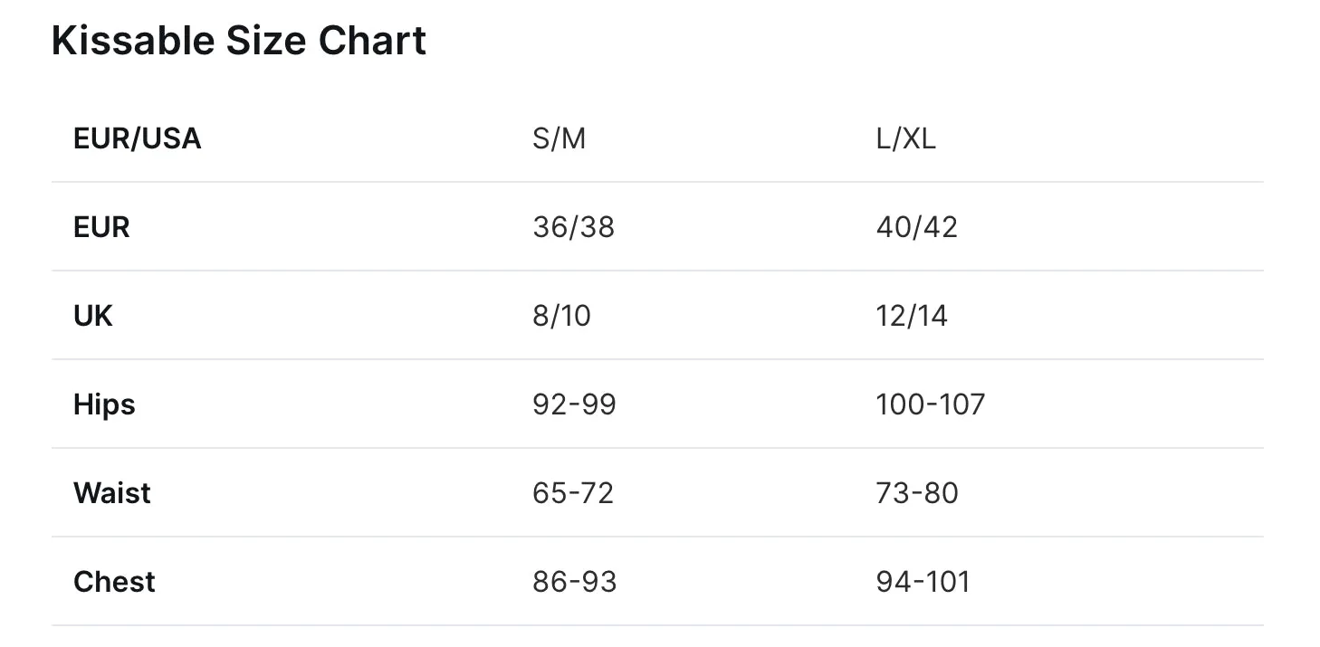Click the S/M size column header
This screenshot has width=1320, height=647.
559,138
